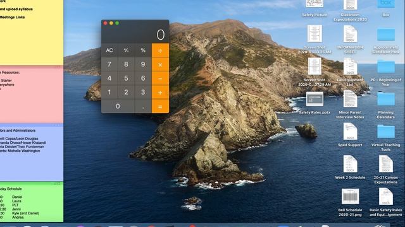The height and width of the screenshot is (227, 405).
Task: Click 'Resources:' heading in pink sticky note
Action: click(11, 73)
